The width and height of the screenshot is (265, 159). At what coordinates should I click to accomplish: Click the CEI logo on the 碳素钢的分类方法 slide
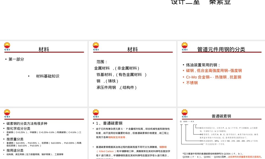click(x=7, y=113)
